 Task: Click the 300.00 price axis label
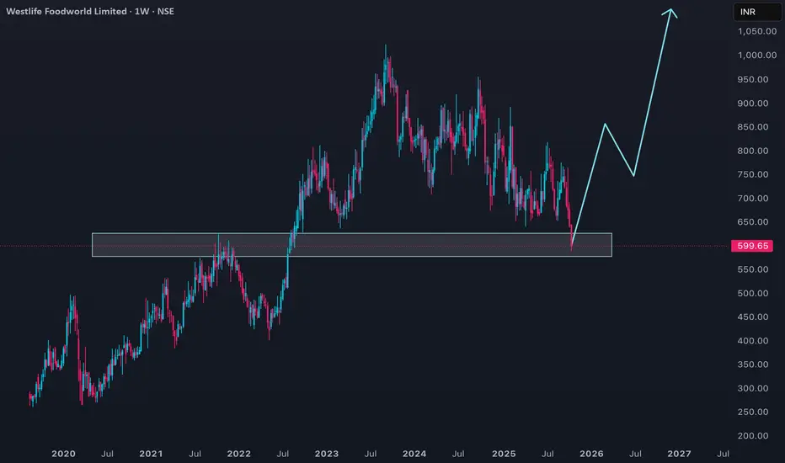tap(752, 388)
